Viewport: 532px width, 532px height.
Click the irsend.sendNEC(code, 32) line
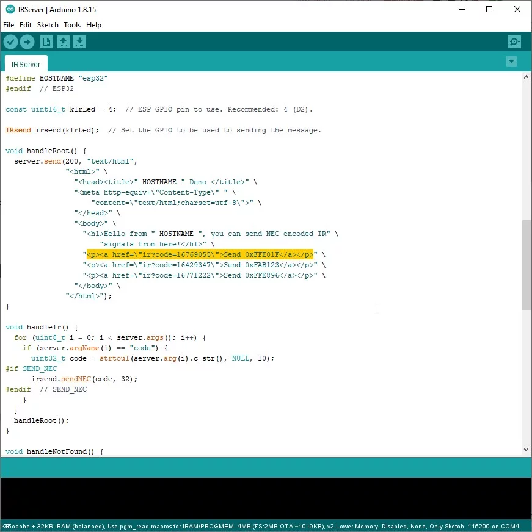pyautogui.click(x=84, y=379)
